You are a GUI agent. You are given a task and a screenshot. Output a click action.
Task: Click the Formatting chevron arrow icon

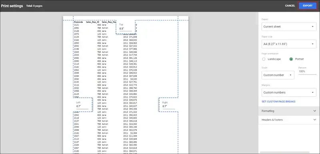click(x=314, y=111)
